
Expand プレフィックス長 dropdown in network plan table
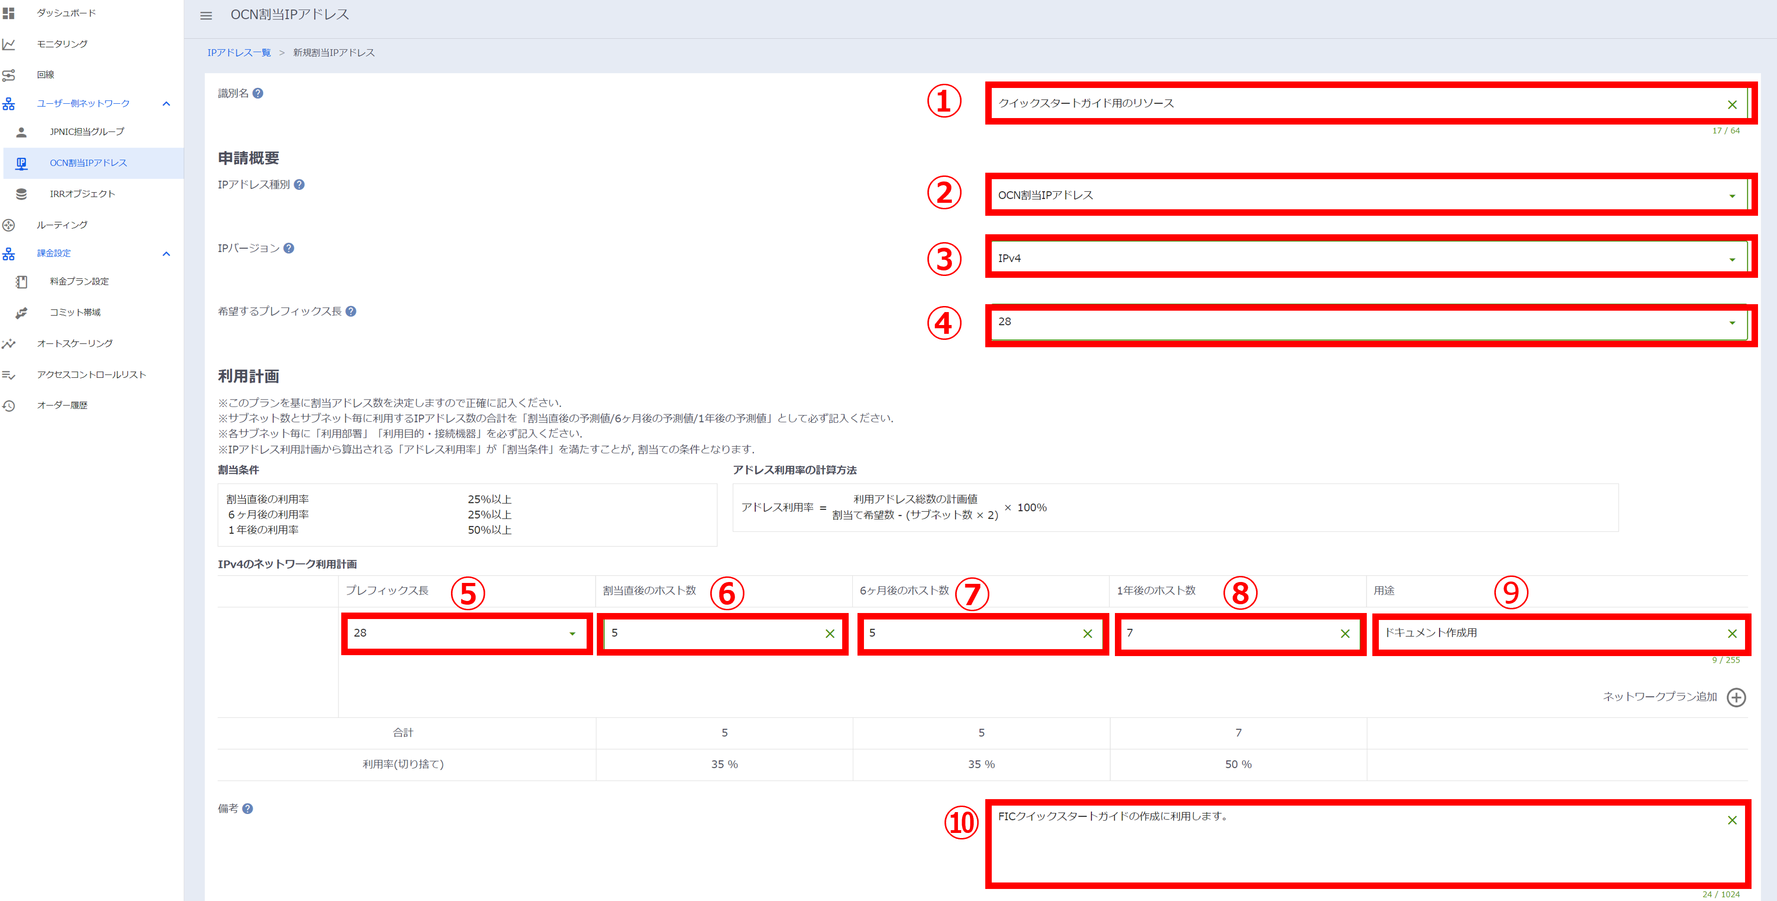[x=572, y=633]
